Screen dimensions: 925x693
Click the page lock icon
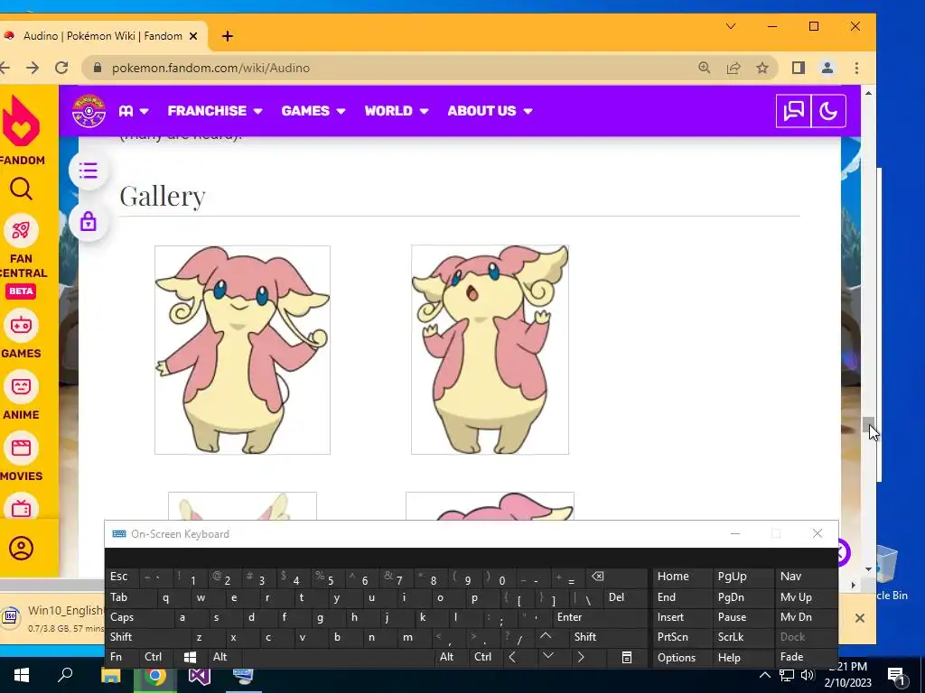pos(89,222)
